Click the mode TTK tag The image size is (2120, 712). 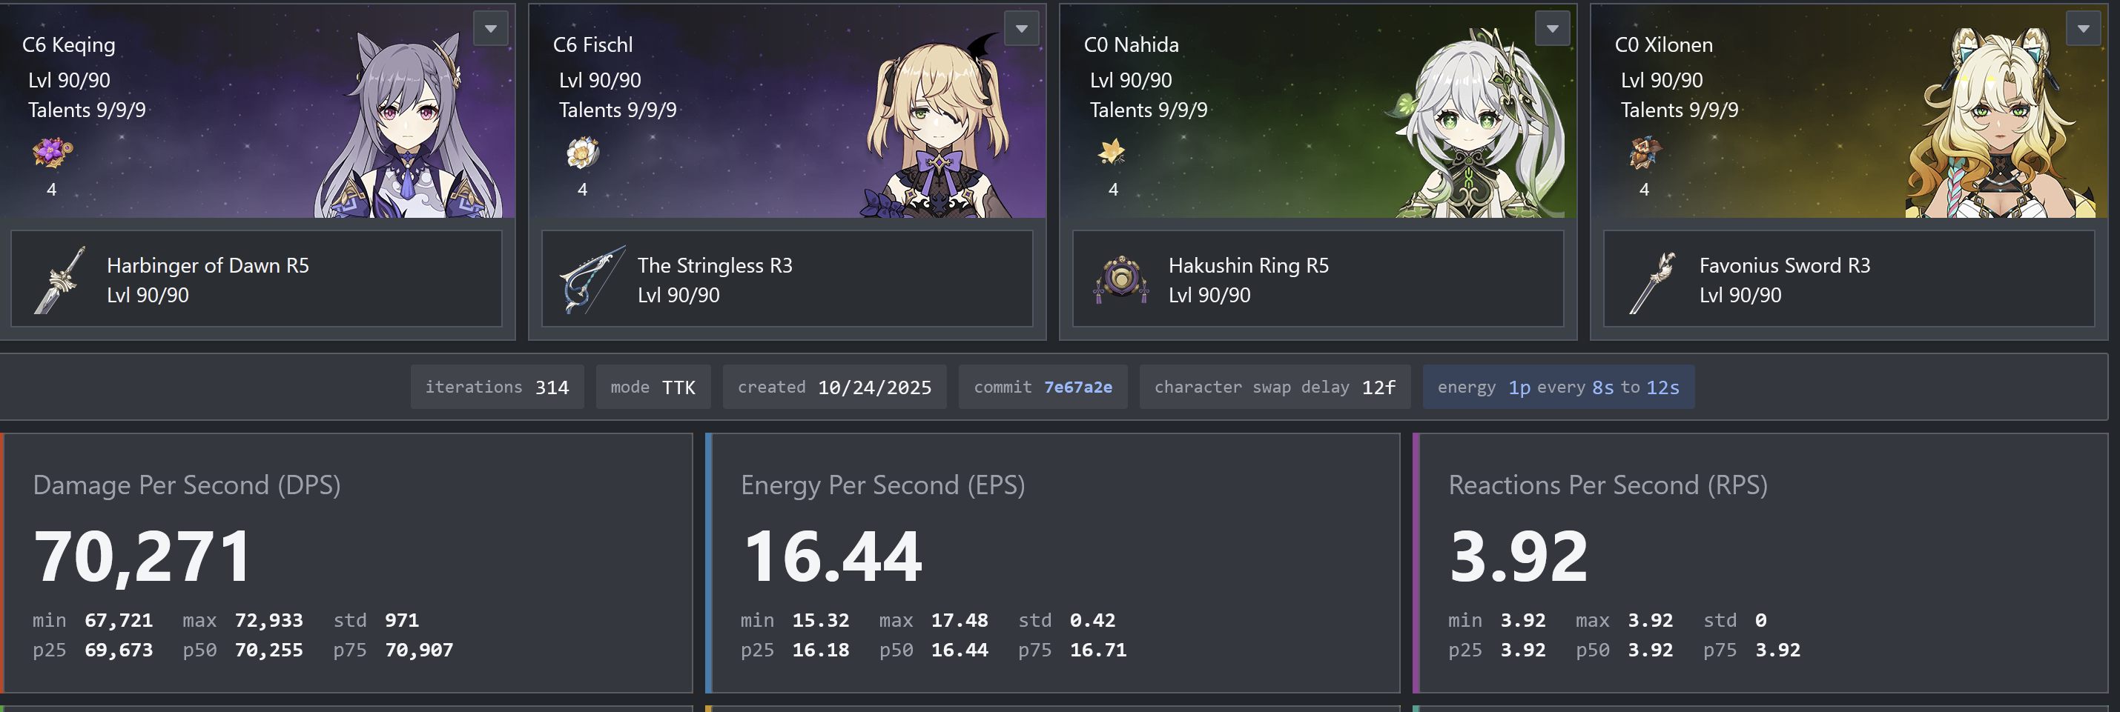653,387
